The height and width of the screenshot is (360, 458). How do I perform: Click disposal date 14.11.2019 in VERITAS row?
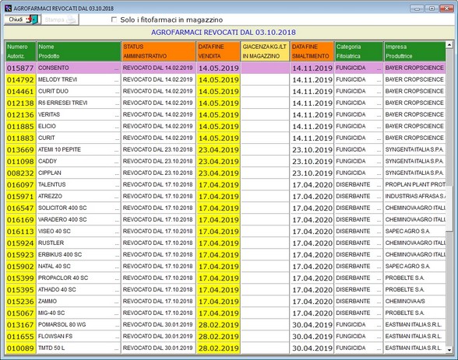point(312,114)
